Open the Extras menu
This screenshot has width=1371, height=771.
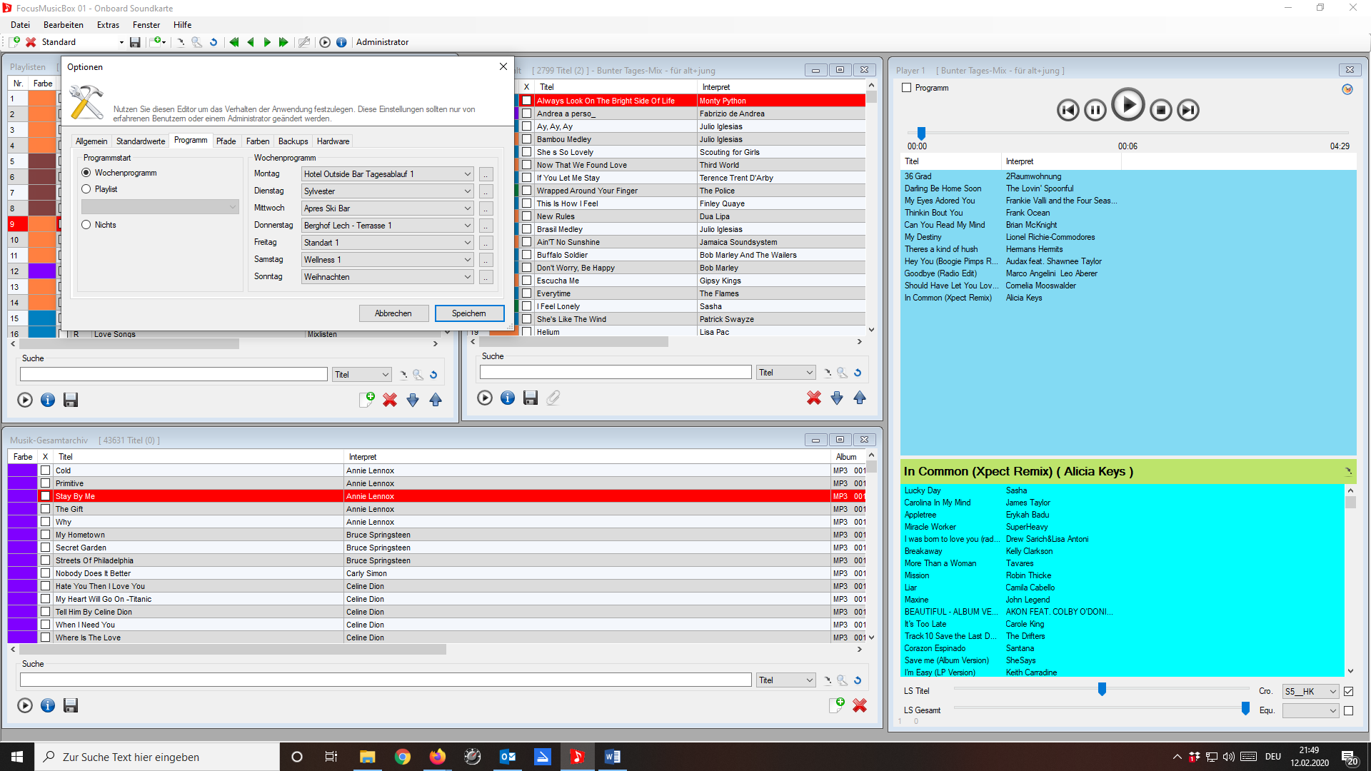[x=108, y=25]
